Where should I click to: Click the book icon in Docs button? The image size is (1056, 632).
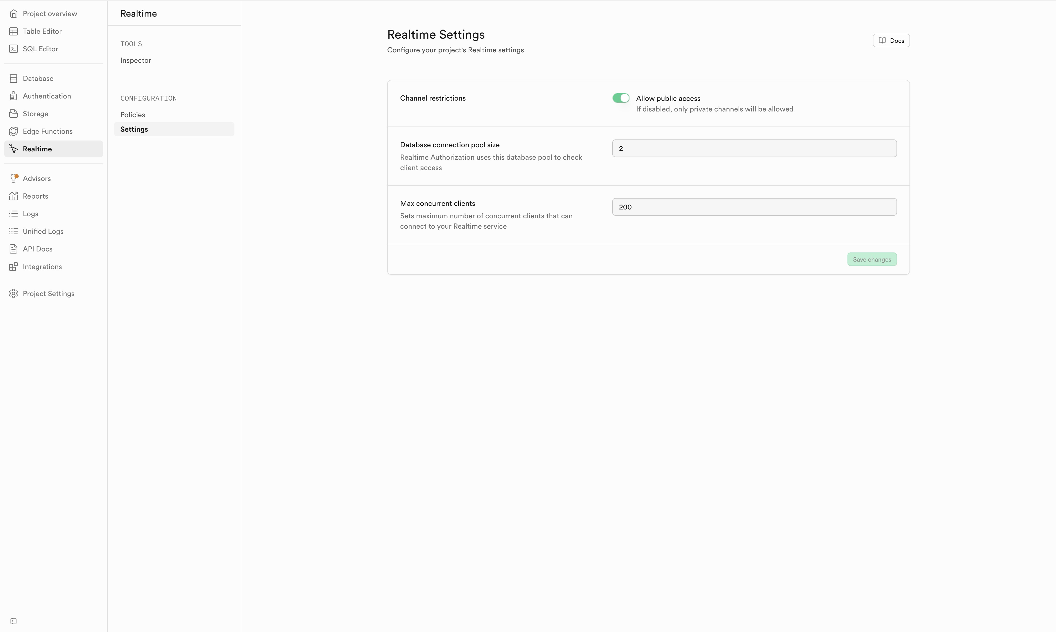click(882, 40)
